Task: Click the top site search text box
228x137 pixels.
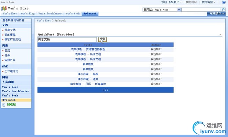Action: click(201, 10)
